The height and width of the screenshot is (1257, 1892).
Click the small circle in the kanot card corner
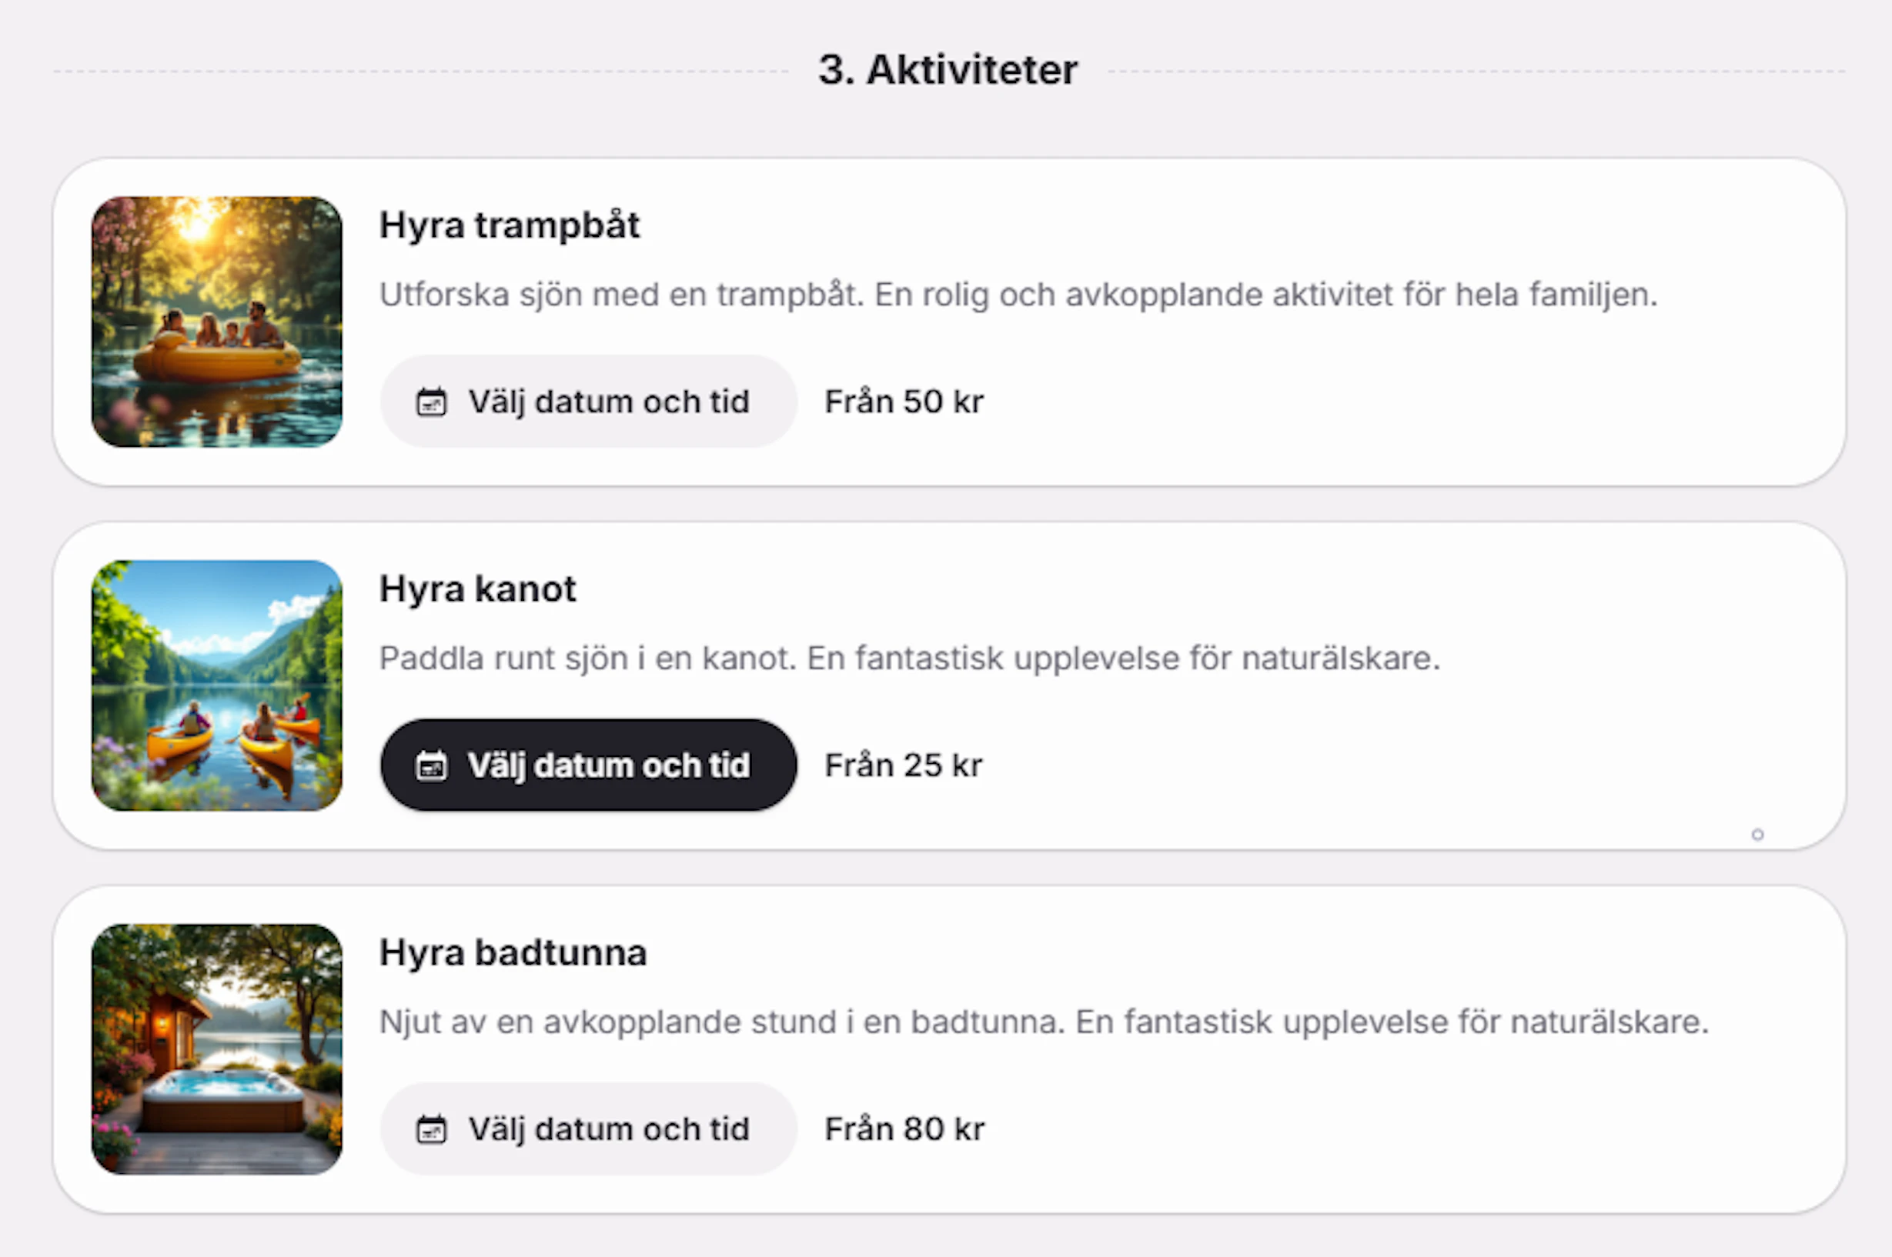point(1757,835)
